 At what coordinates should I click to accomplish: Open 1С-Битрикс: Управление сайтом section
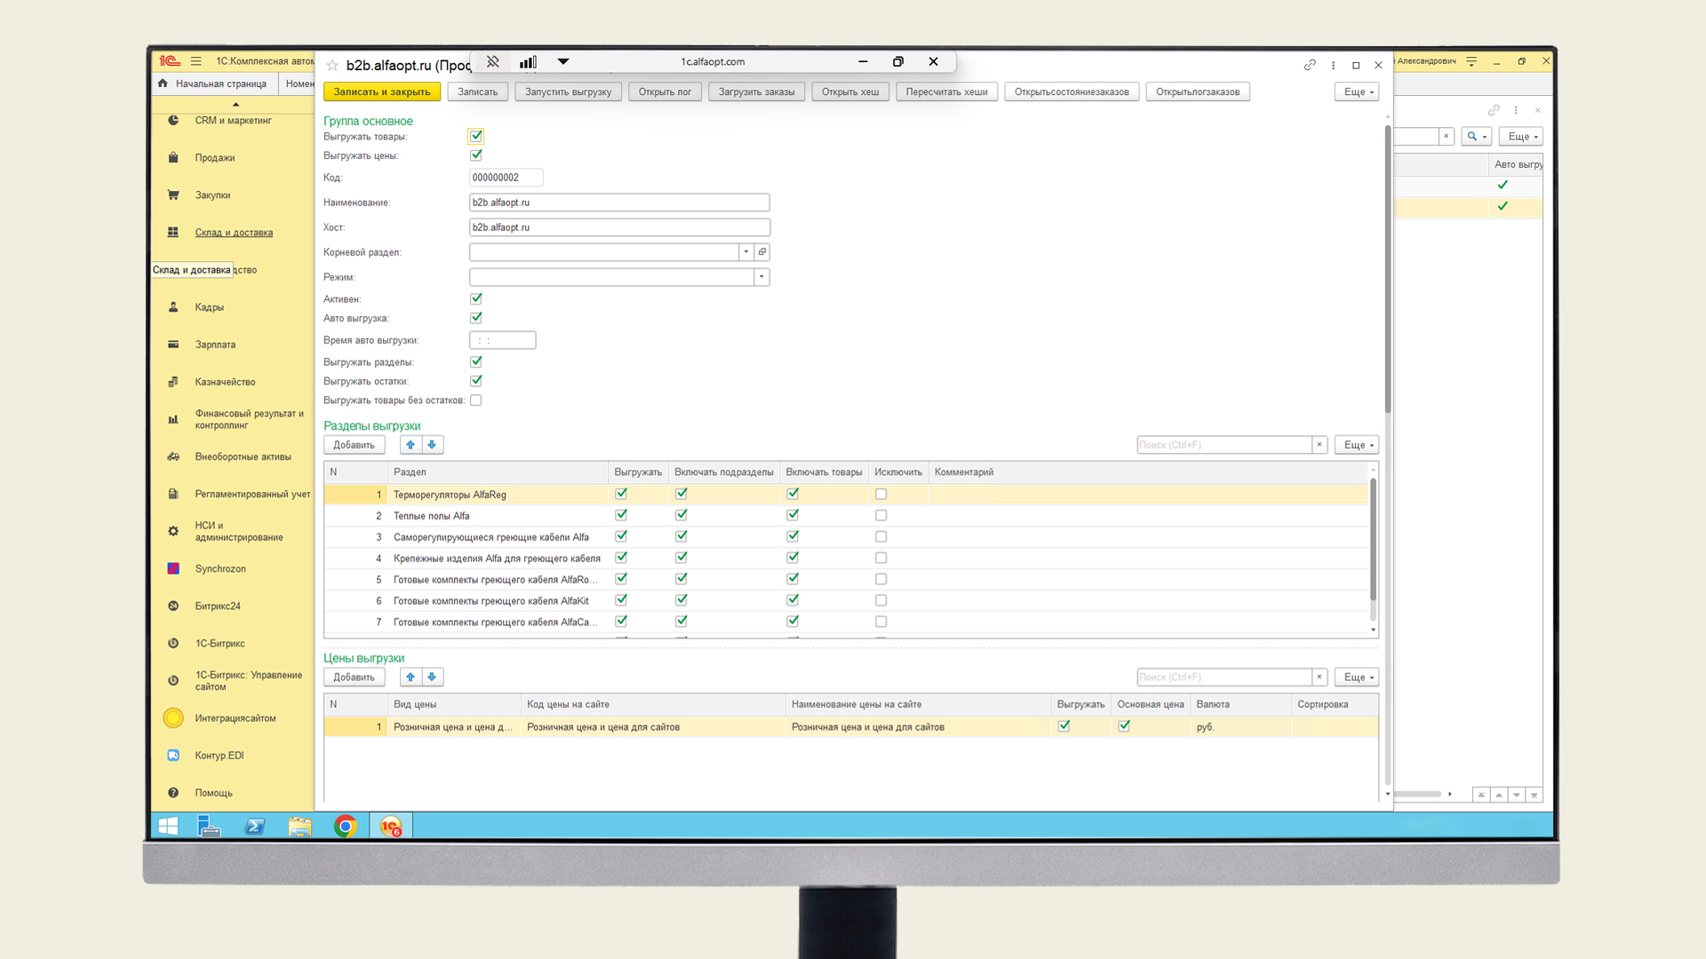(249, 680)
